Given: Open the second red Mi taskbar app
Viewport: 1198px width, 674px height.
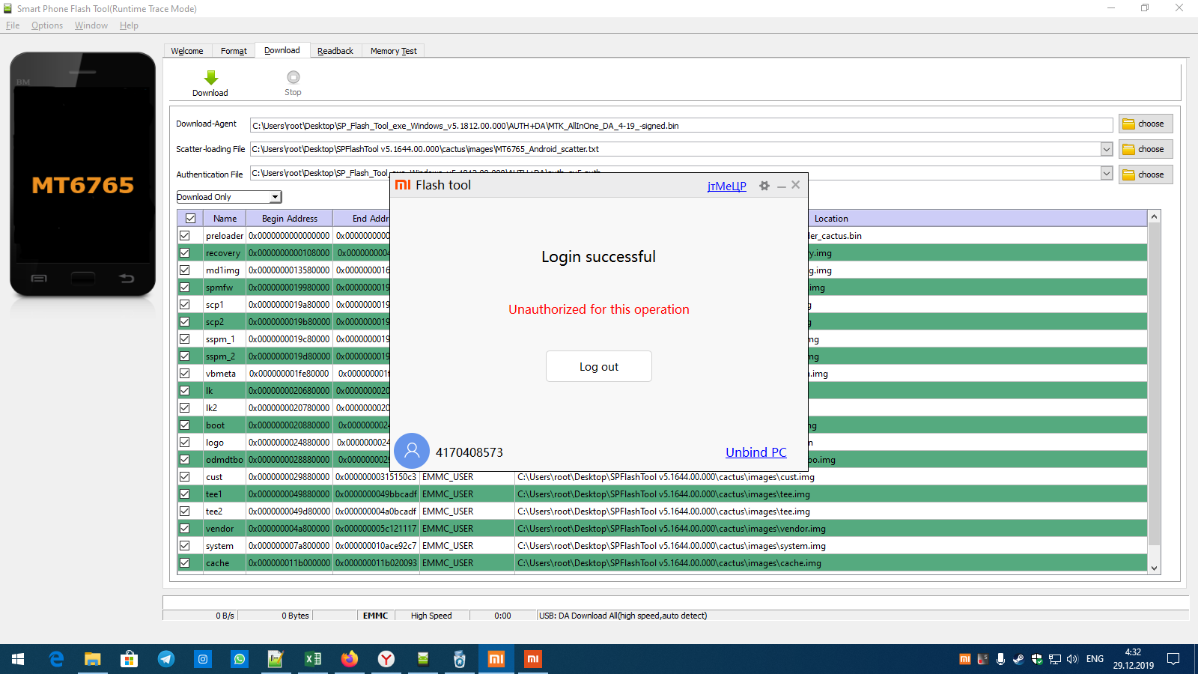Looking at the screenshot, I should click(x=533, y=659).
